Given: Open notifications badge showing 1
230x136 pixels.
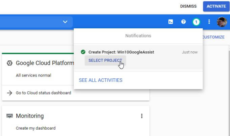Looking at the screenshot, I should 196,22.
